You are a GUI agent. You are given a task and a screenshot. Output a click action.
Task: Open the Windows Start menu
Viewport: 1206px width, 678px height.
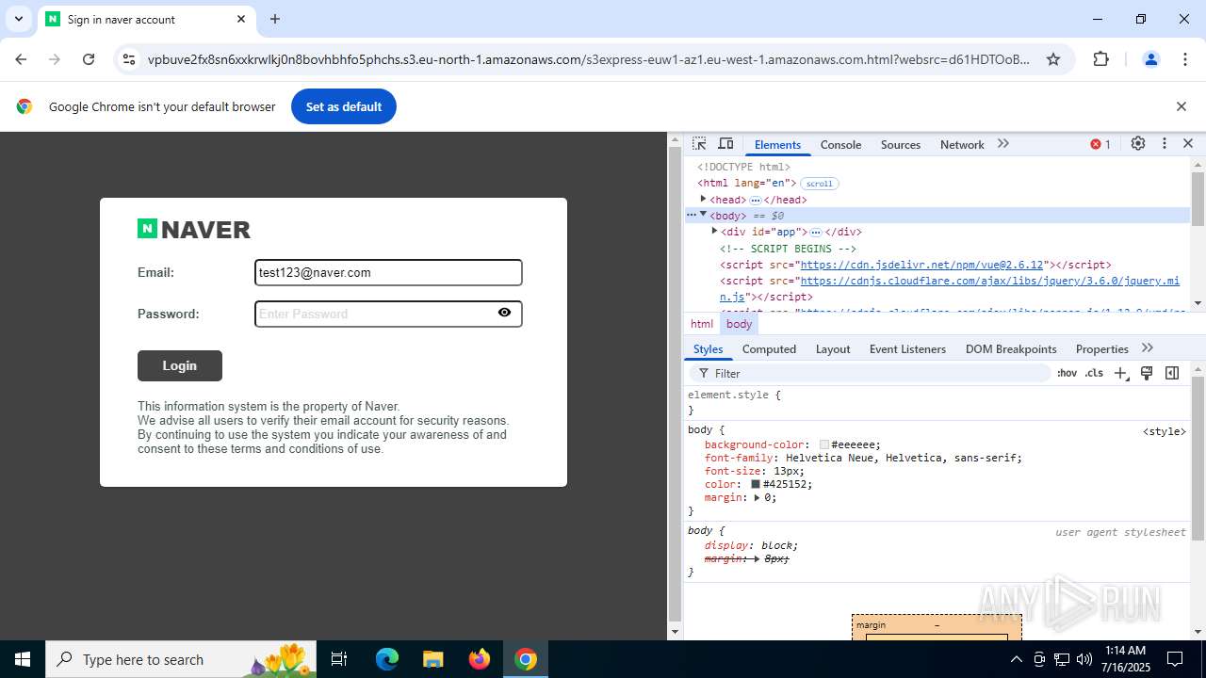click(23, 659)
